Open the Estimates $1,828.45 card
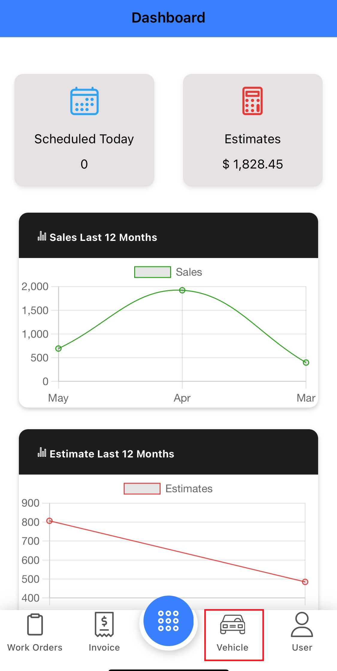Viewport: 337px width, 671px height. click(253, 130)
